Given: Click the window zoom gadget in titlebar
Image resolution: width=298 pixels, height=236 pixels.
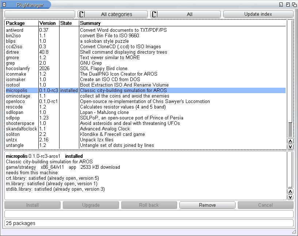Looking at the screenshot, I should point(288,4).
